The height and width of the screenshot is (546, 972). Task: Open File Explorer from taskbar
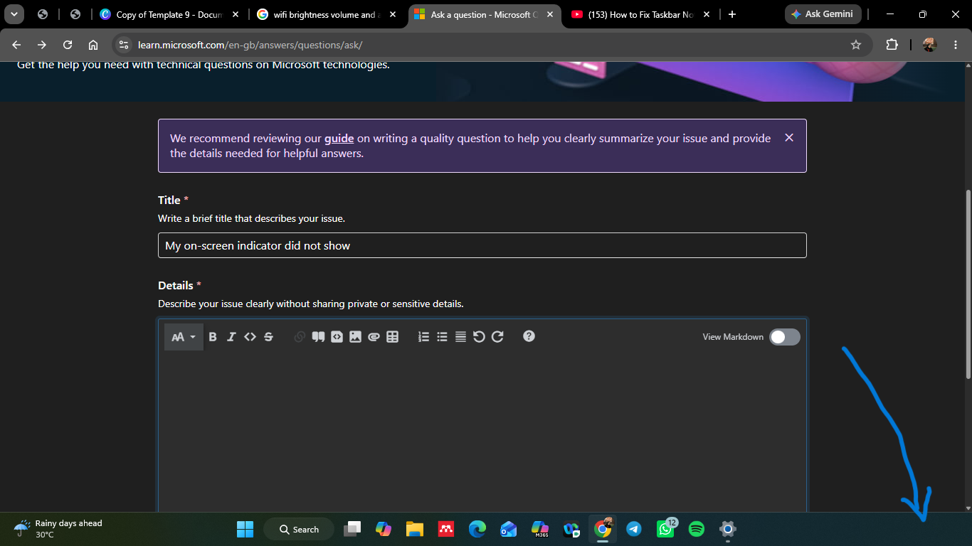pyautogui.click(x=415, y=529)
